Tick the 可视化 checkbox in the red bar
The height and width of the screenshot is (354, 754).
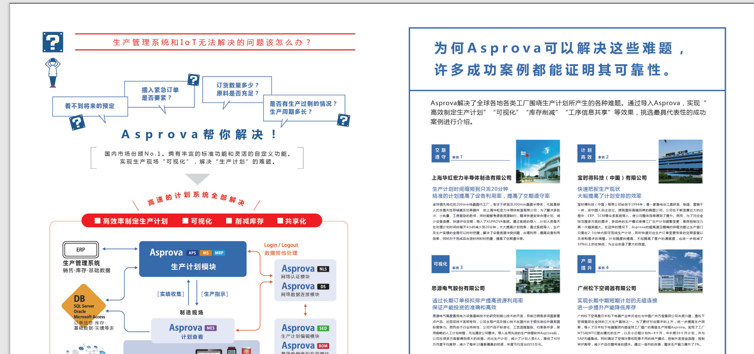click(185, 221)
